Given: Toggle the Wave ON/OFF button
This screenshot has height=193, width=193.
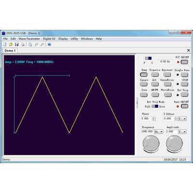Looking at the screenshot, I should [184, 106].
